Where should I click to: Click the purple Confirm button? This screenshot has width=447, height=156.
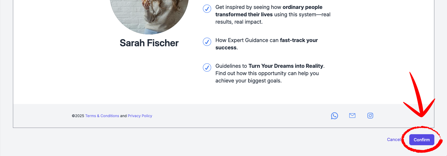tap(422, 140)
